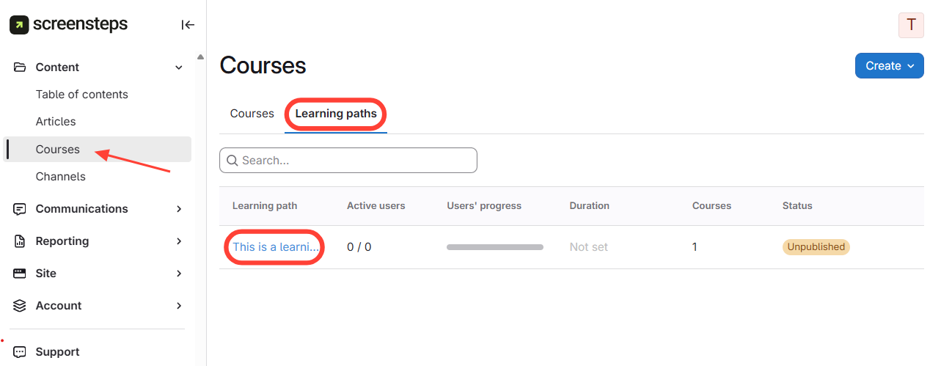
Task: Select the Learning paths tab
Action: [x=336, y=114]
